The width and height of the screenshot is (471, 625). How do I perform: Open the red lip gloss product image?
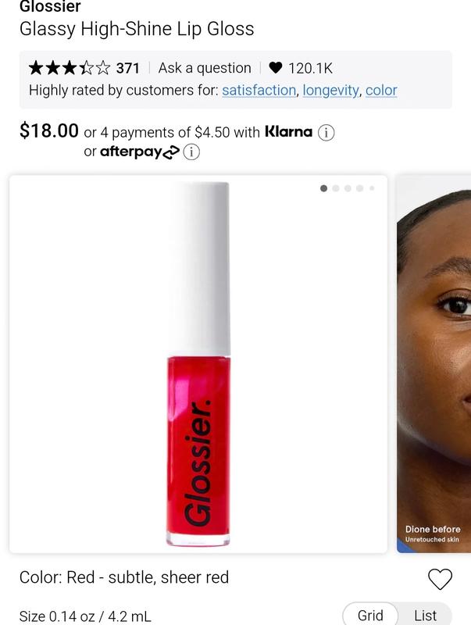(x=198, y=364)
